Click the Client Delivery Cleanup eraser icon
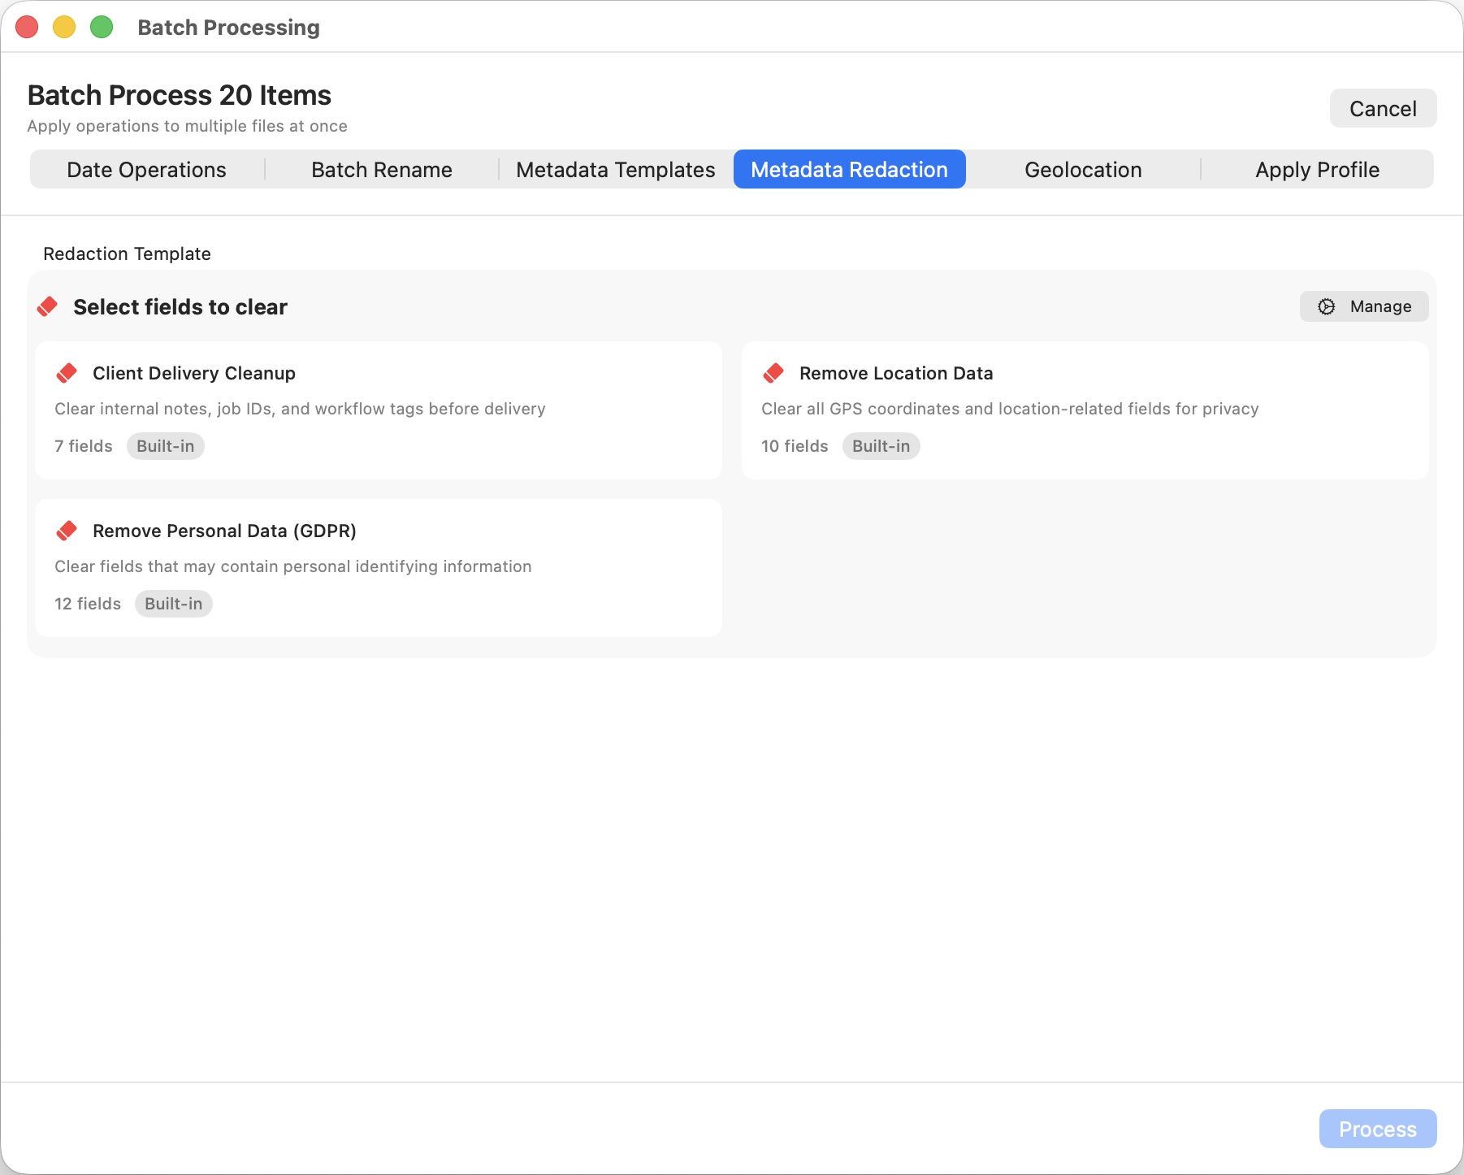The width and height of the screenshot is (1464, 1175). pos(67,373)
